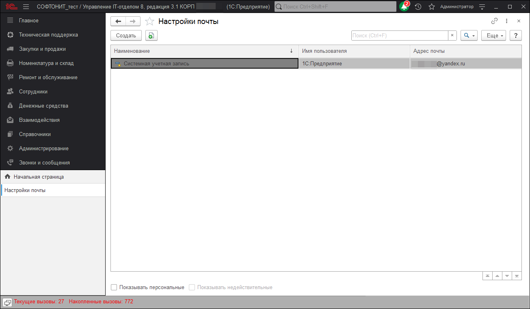Expand the Еще dropdown menu
Image resolution: width=530 pixels, height=309 pixels.
pyautogui.click(x=493, y=36)
